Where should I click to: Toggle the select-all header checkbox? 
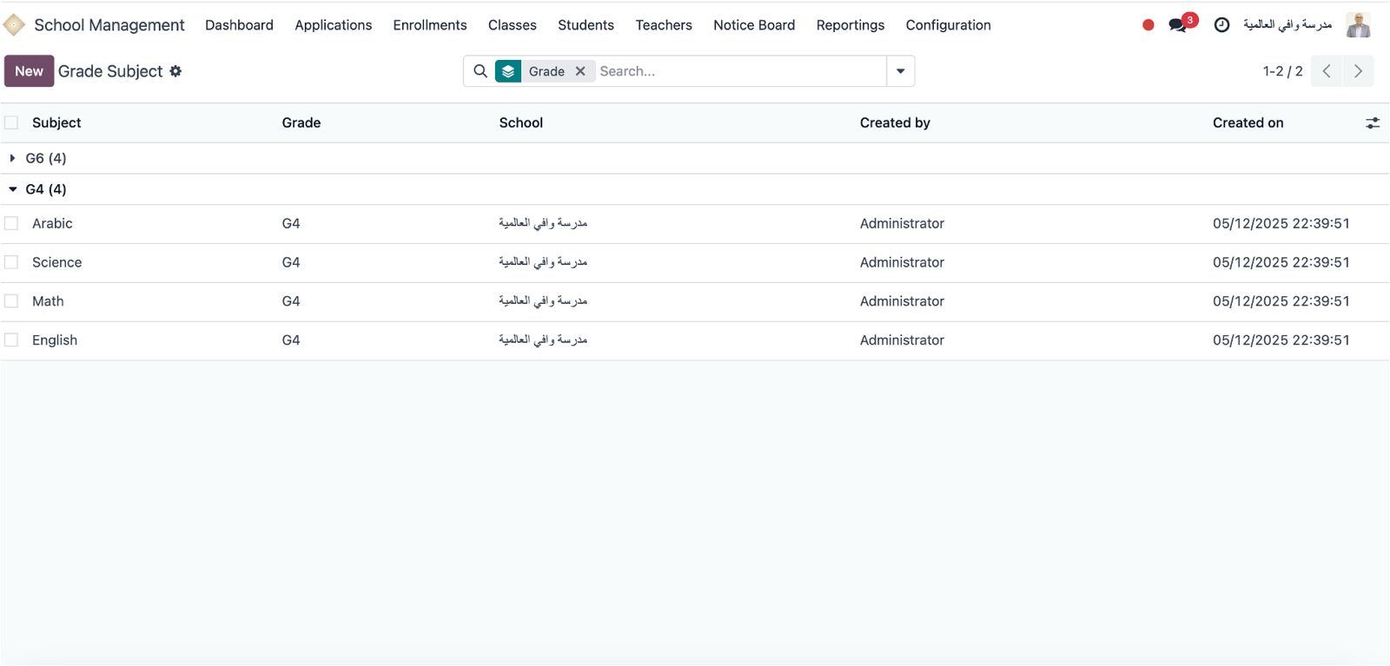[11, 122]
